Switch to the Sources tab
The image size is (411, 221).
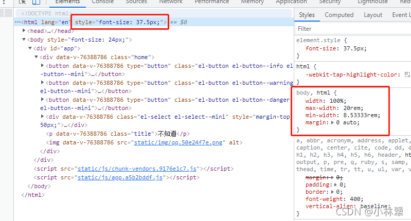click(x=136, y=2)
